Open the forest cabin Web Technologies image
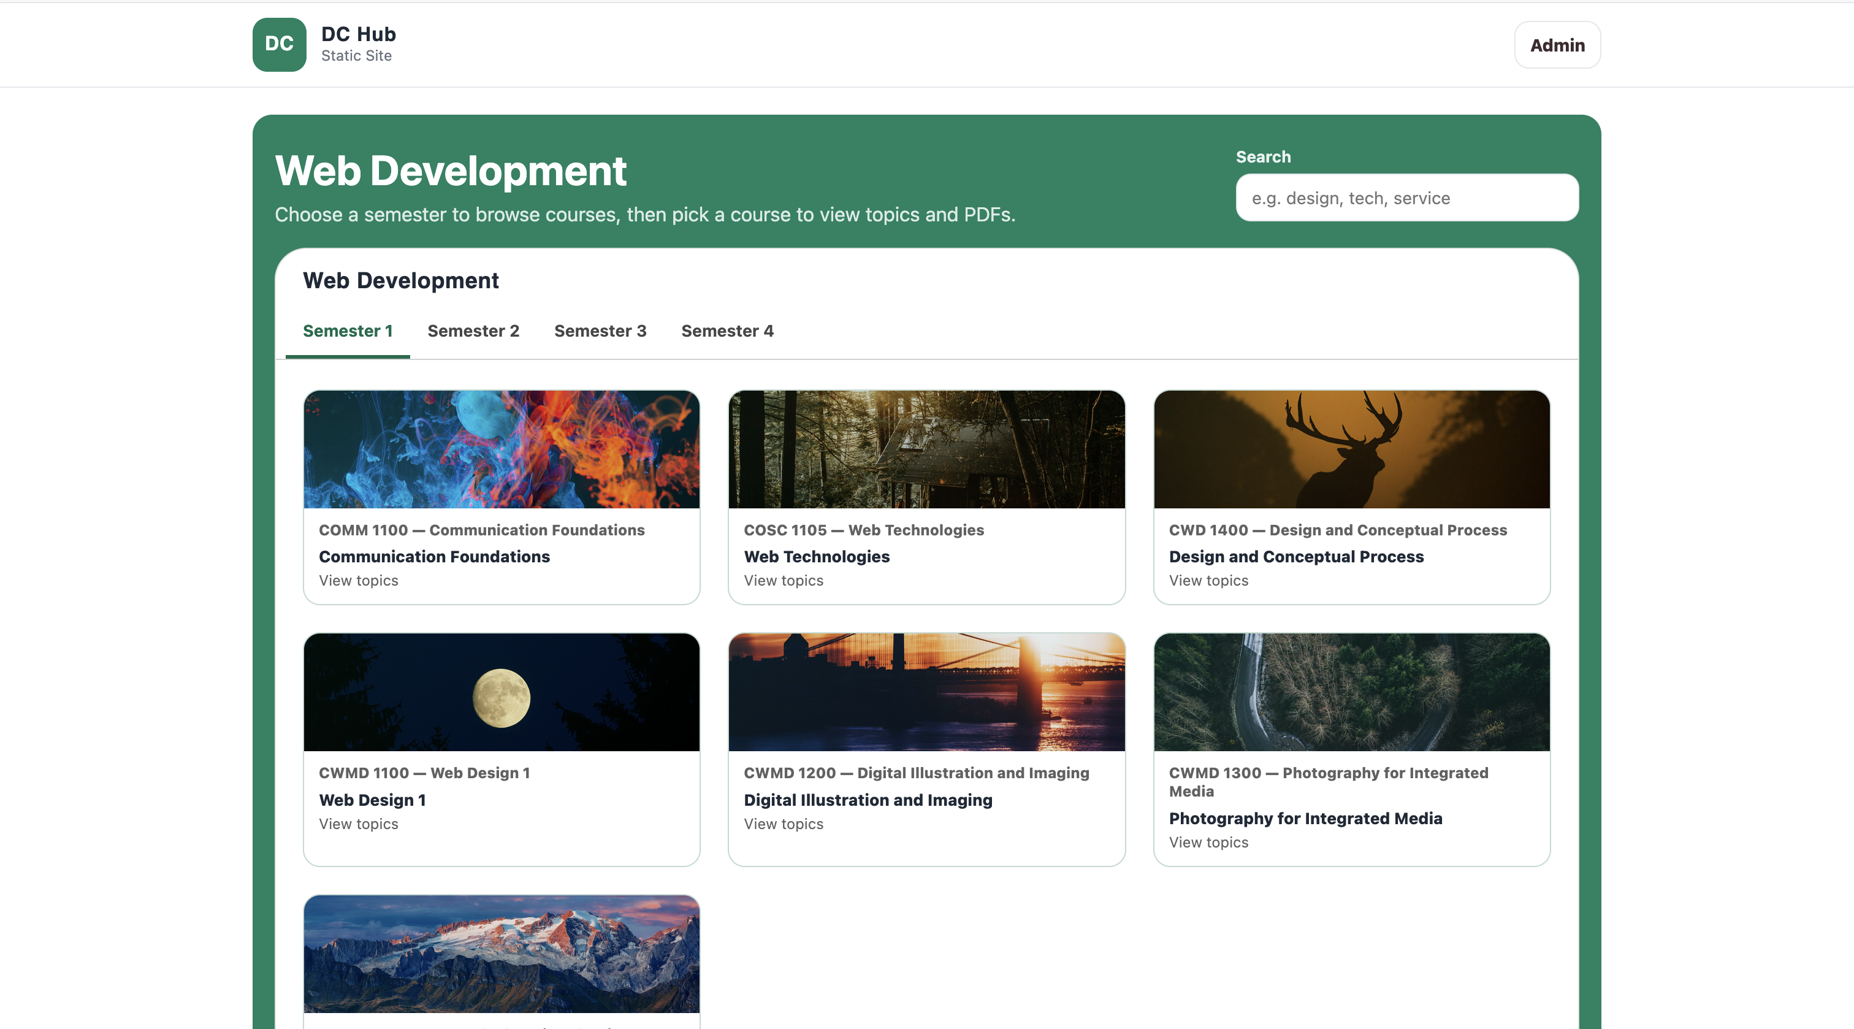 click(926, 449)
